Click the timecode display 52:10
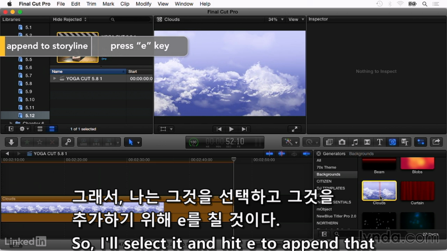The image size is (447, 251). (225, 142)
